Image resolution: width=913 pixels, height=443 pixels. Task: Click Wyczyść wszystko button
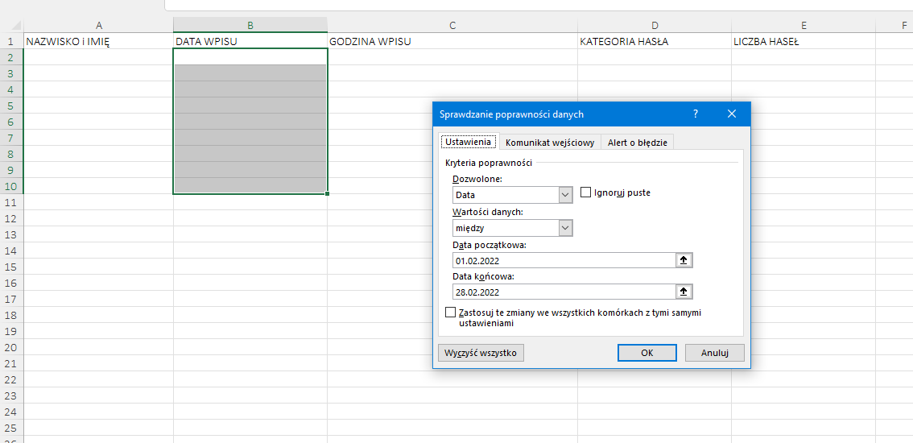tap(481, 353)
